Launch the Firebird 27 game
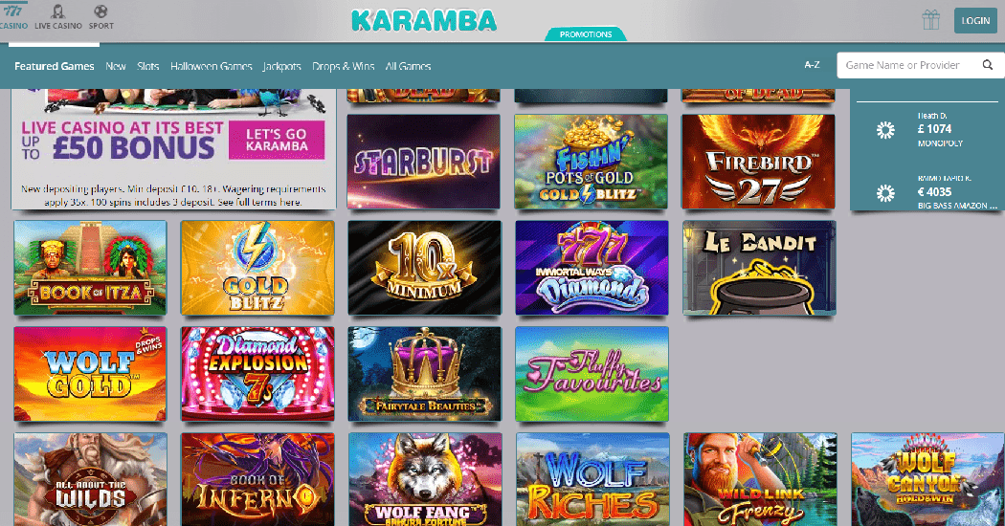This screenshot has width=1005, height=526. pyautogui.click(x=758, y=162)
